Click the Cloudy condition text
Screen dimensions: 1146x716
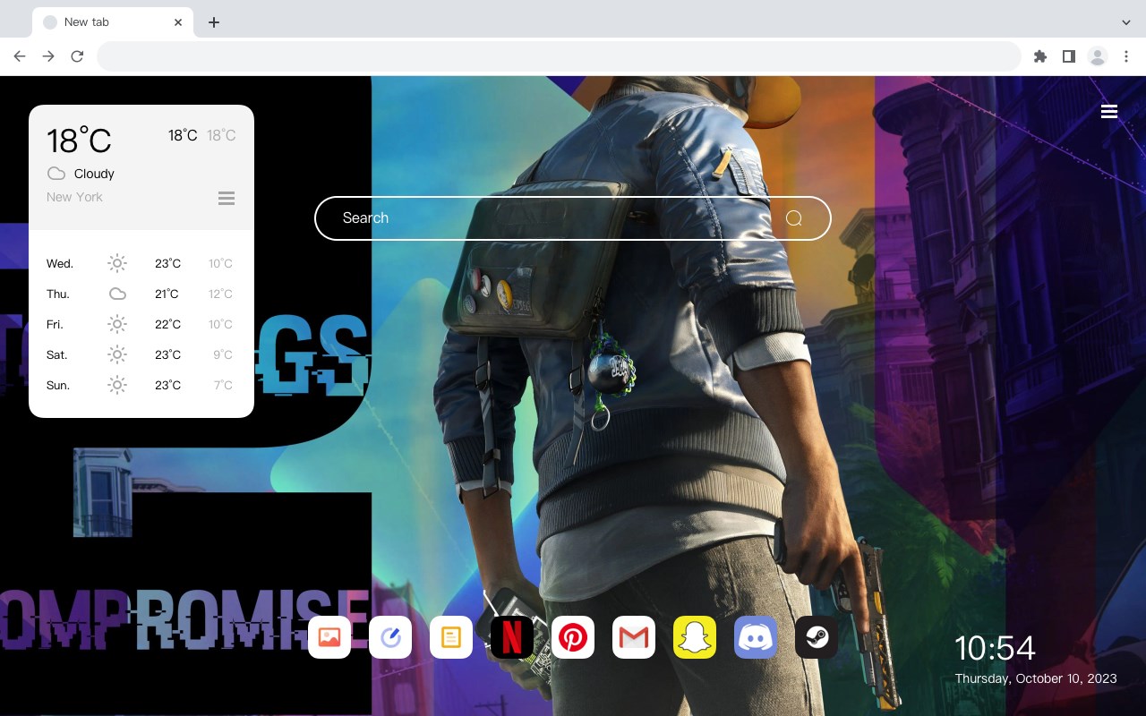[94, 174]
